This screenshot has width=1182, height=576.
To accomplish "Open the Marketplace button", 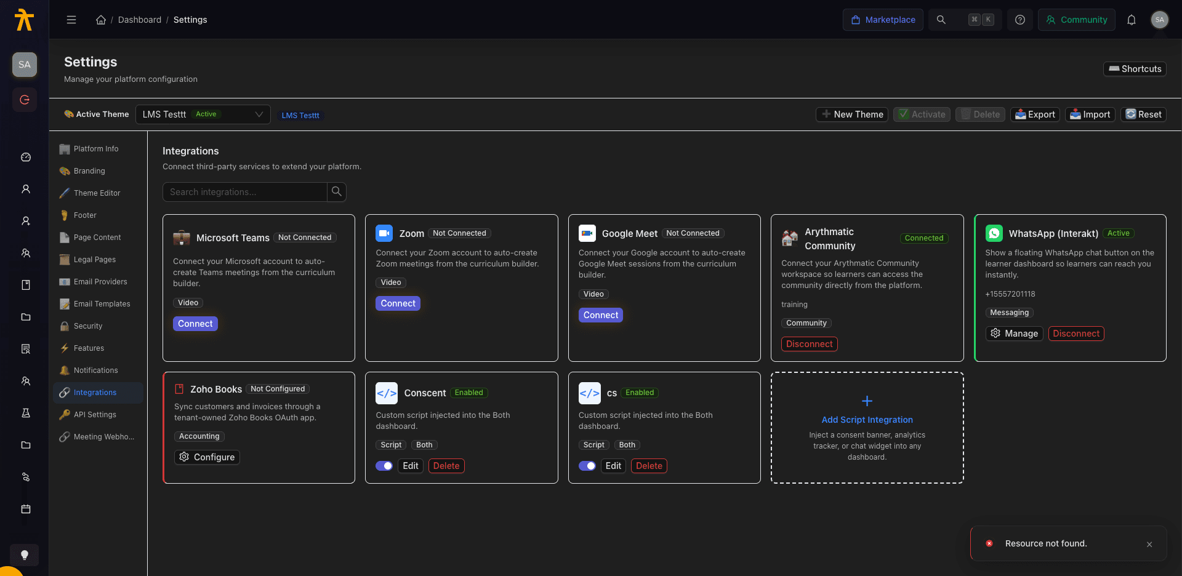I will click(x=883, y=20).
